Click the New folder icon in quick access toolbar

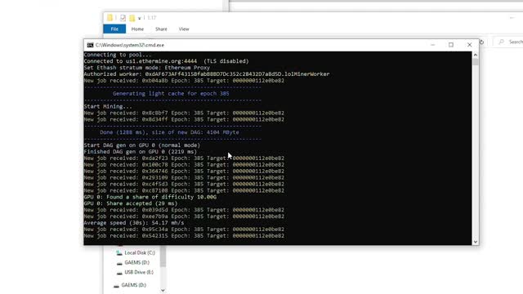click(x=132, y=18)
